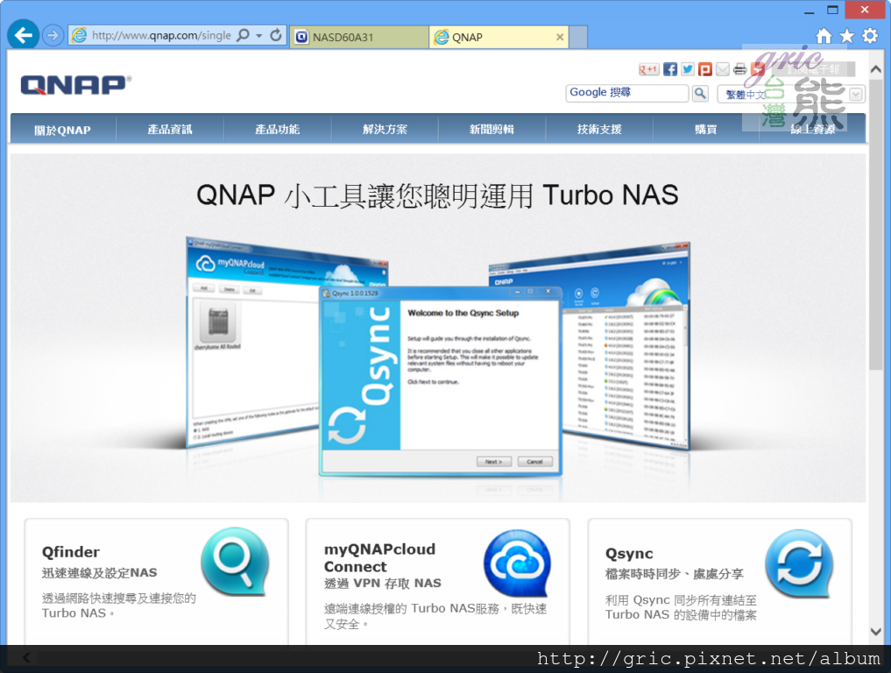The image size is (891, 673).
Task: Click the scrollbar down arrow
Action: pyautogui.click(x=875, y=632)
